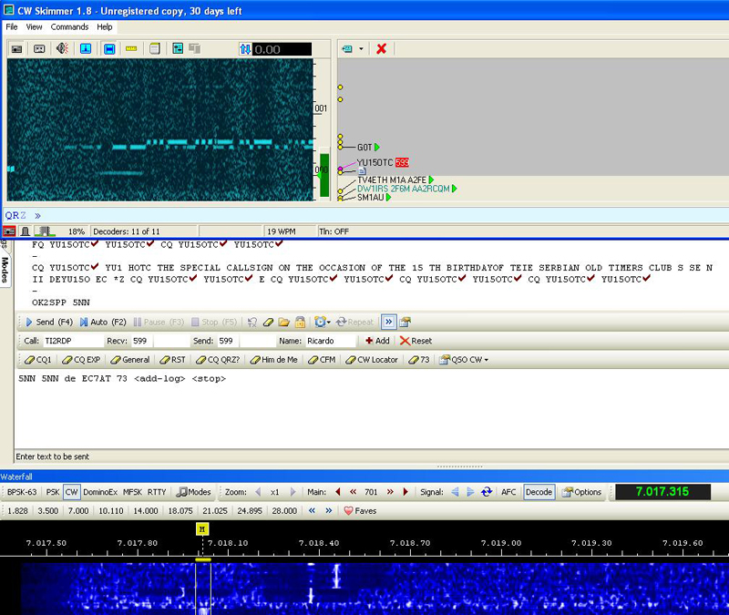The image size is (729, 615).
Task: Toggle the speaker audio monitor icon
Action: pos(62,48)
